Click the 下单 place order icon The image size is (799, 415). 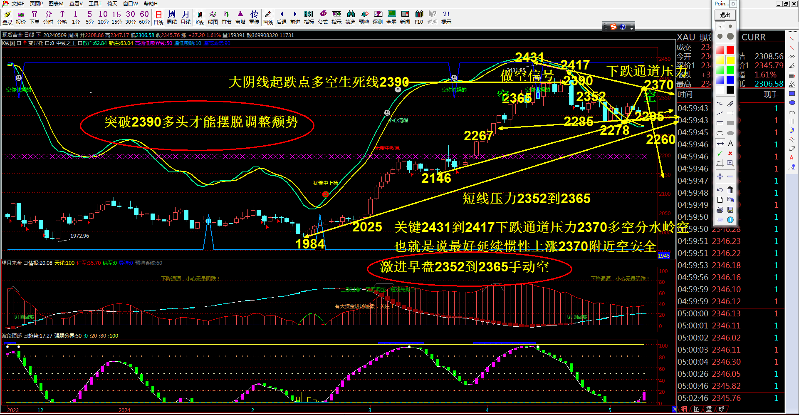coord(35,17)
